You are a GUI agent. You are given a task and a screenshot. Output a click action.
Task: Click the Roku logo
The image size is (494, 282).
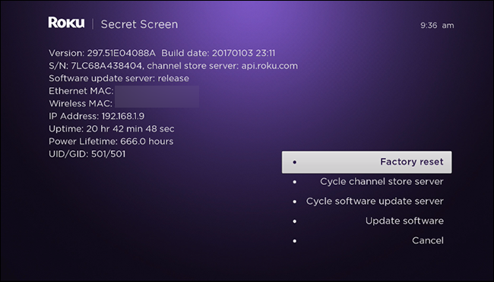pyautogui.click(x=66, y=23)
